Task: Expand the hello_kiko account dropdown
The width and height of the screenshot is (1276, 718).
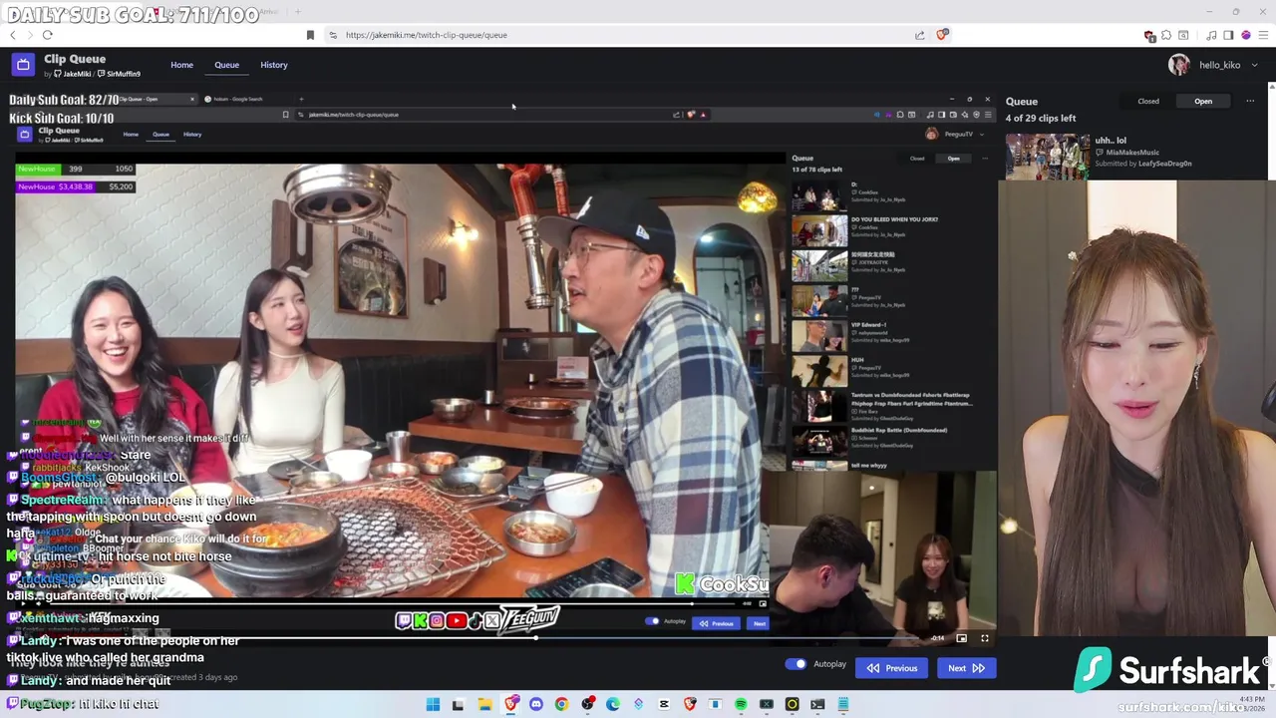Action: click(x=1254, y=65)
